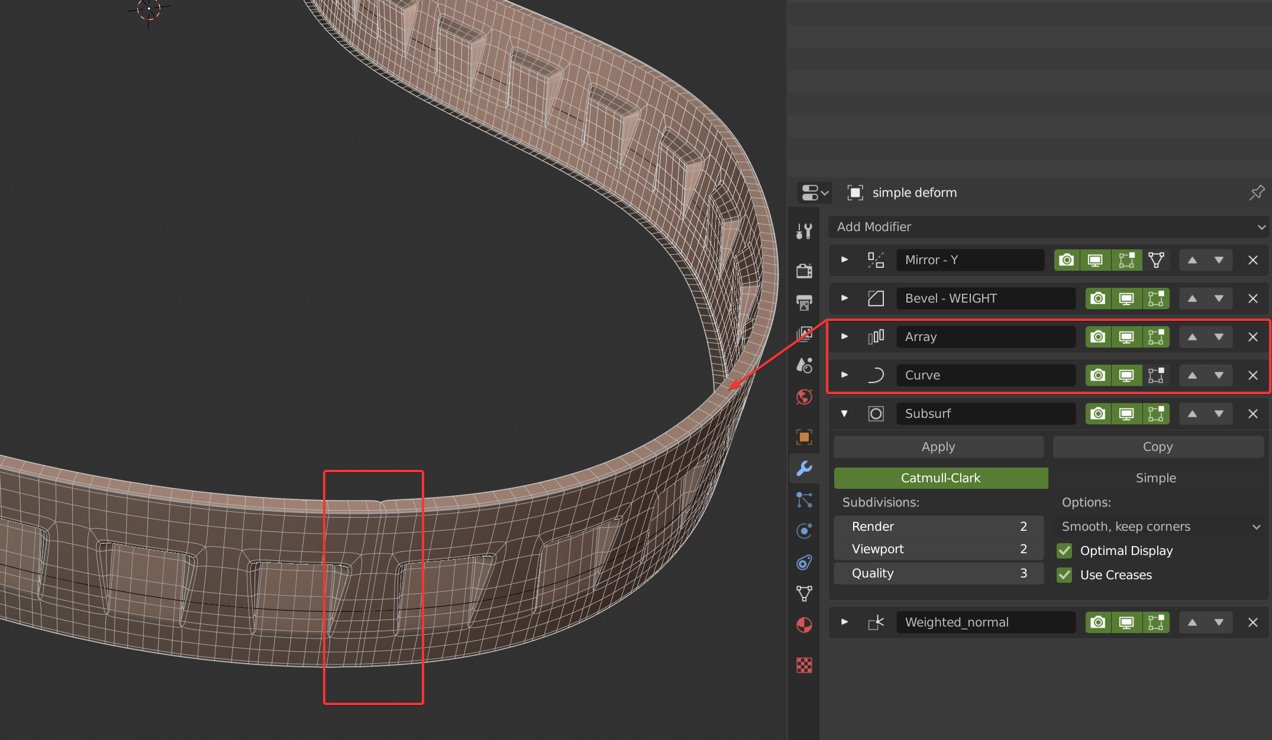
Task: Open the Add Modifier dropdown
Action: click(1048, 227)
